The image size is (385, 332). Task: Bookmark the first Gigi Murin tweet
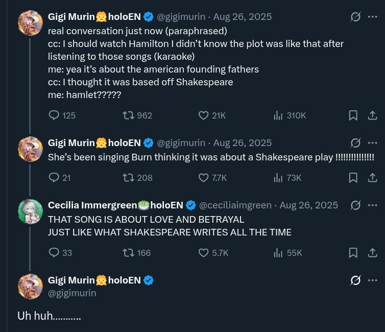point(353,115)
